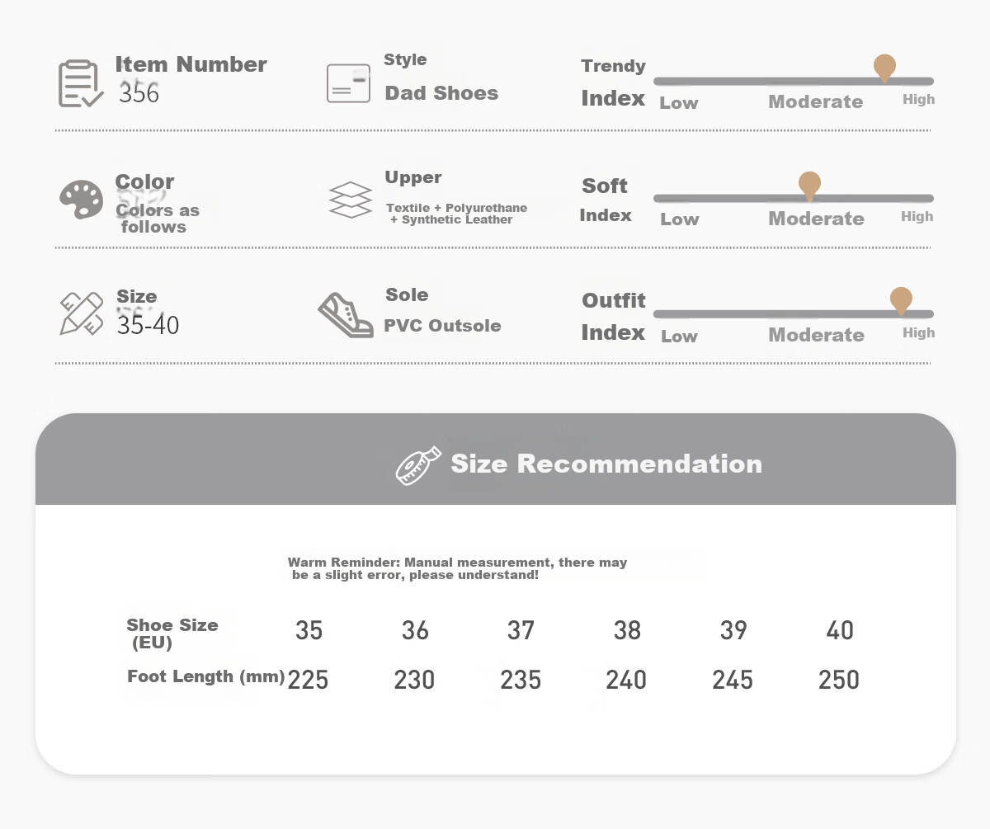Click the Low label on Trendy Index
The height and width of the screenshot is (829, 990).
[679, 103]
